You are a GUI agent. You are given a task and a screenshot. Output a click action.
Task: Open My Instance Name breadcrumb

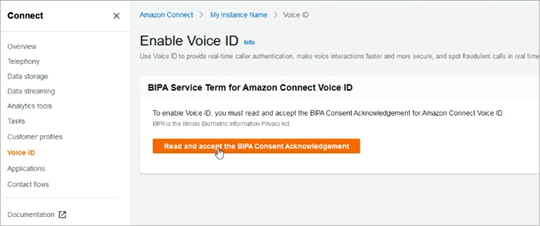(x=238, y=15)
